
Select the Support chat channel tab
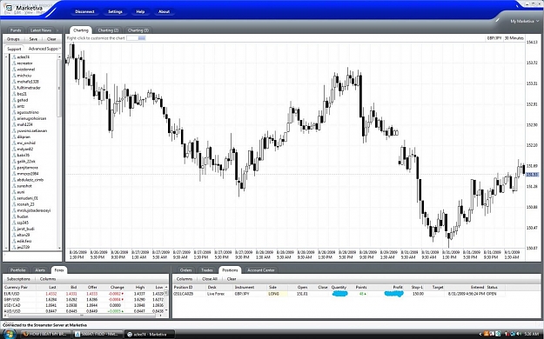click(14, 49)
